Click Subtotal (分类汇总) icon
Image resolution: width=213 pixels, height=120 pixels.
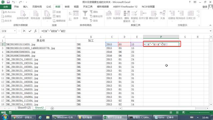191,15
